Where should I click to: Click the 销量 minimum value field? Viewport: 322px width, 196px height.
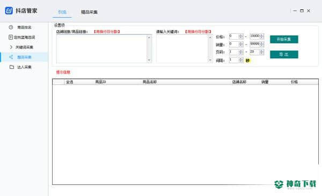coord(234,44)
